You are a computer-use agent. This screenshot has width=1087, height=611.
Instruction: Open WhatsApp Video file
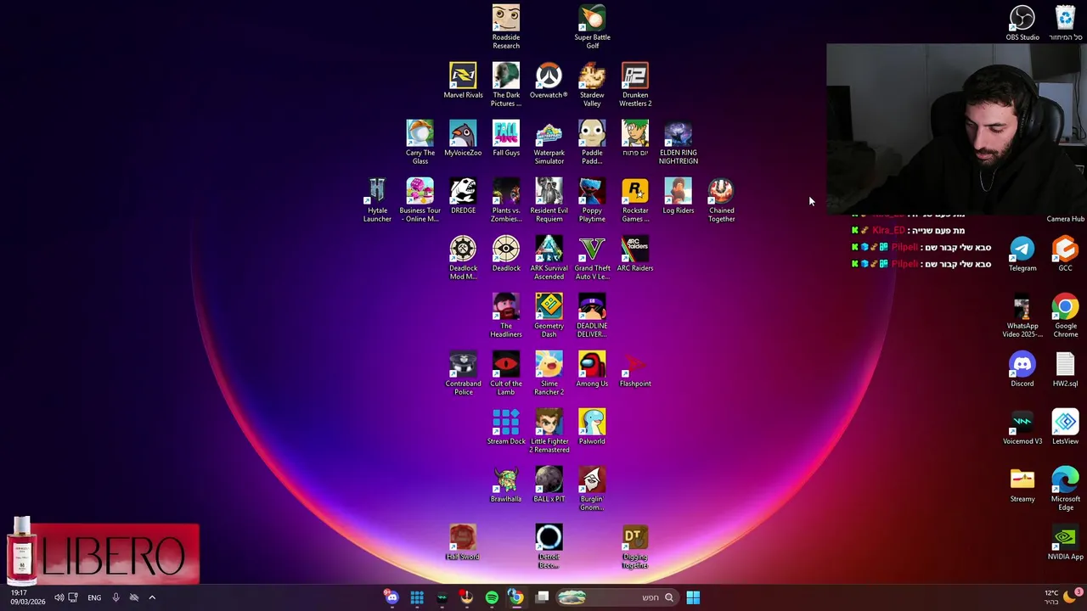click(x=1022, y=315)
